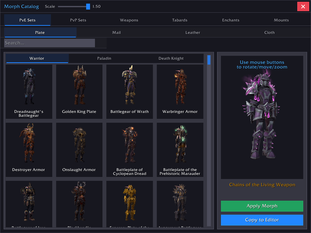Select the Plate armor type tab
This screenshot has height=233, width=311.
click(40, 33)
